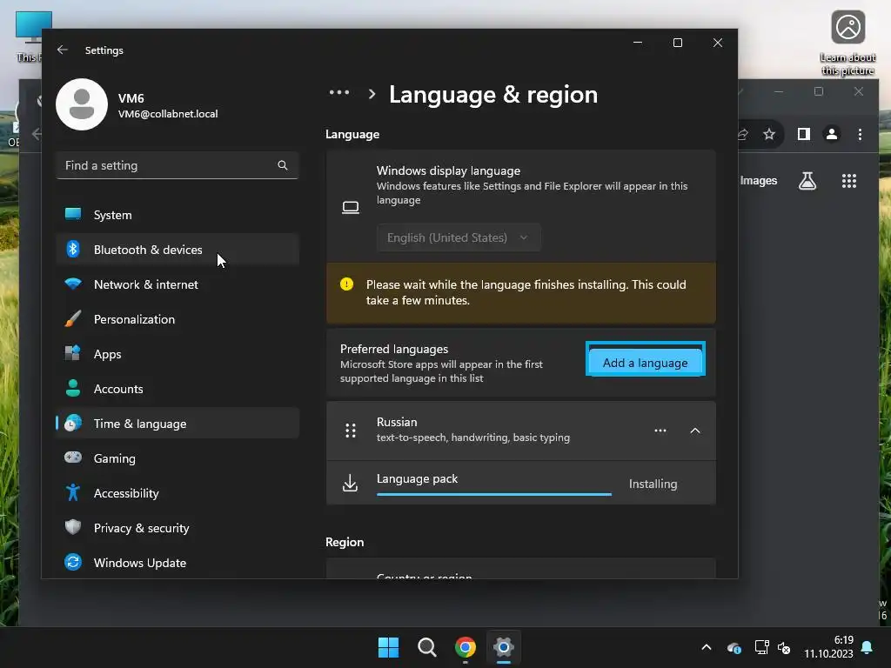
Task: Click the Installing status text
Action: pos(653,484)
